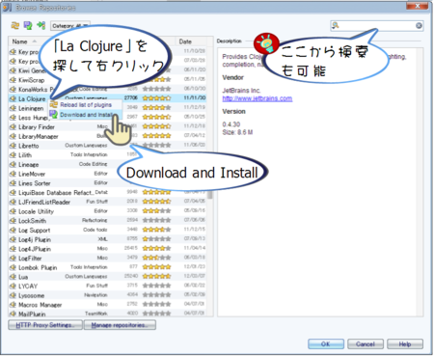434x356 pixels.
Task: Click the plugin icon beside LibraryManager
Action: 13,136
